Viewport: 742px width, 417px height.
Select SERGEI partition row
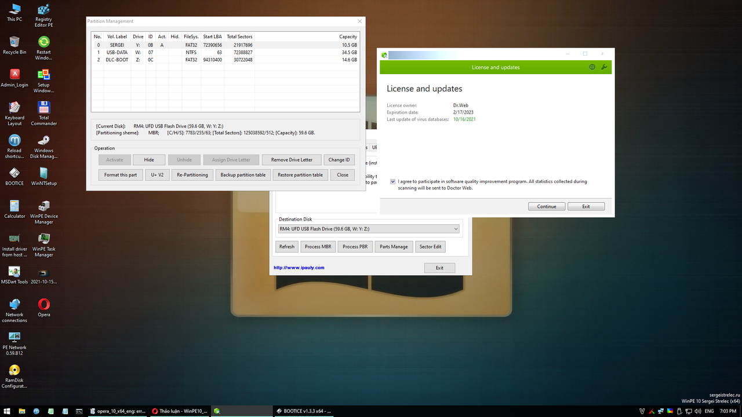click(225, 45)
